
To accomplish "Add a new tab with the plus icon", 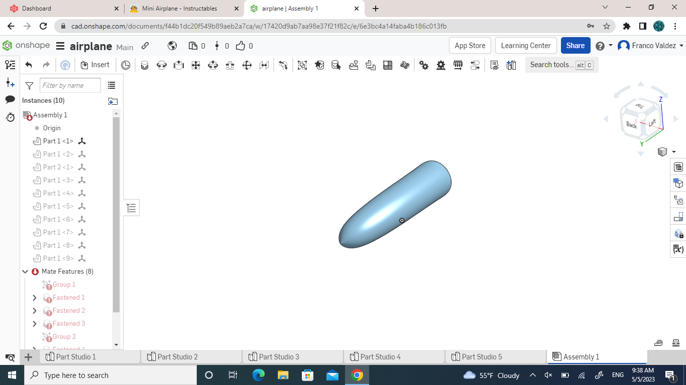I will coord(29,357).
